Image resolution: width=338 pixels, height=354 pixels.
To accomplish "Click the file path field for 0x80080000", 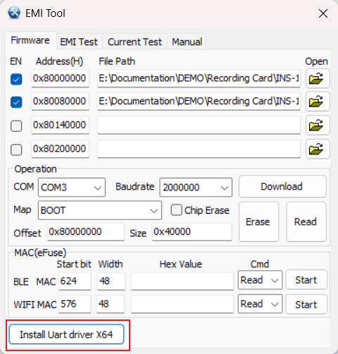I will click(x=199, y=102).
